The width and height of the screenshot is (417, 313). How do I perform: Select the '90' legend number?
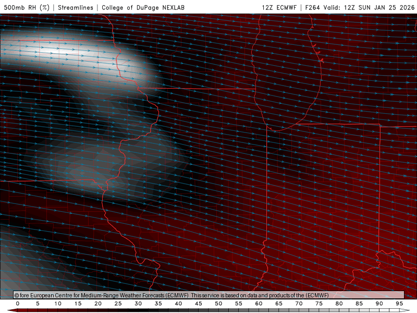coord(379,304)
